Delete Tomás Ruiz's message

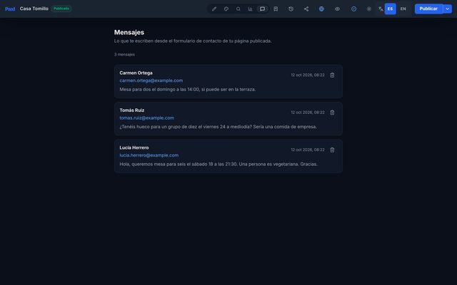pyautogui.click(x=332, y=113)
